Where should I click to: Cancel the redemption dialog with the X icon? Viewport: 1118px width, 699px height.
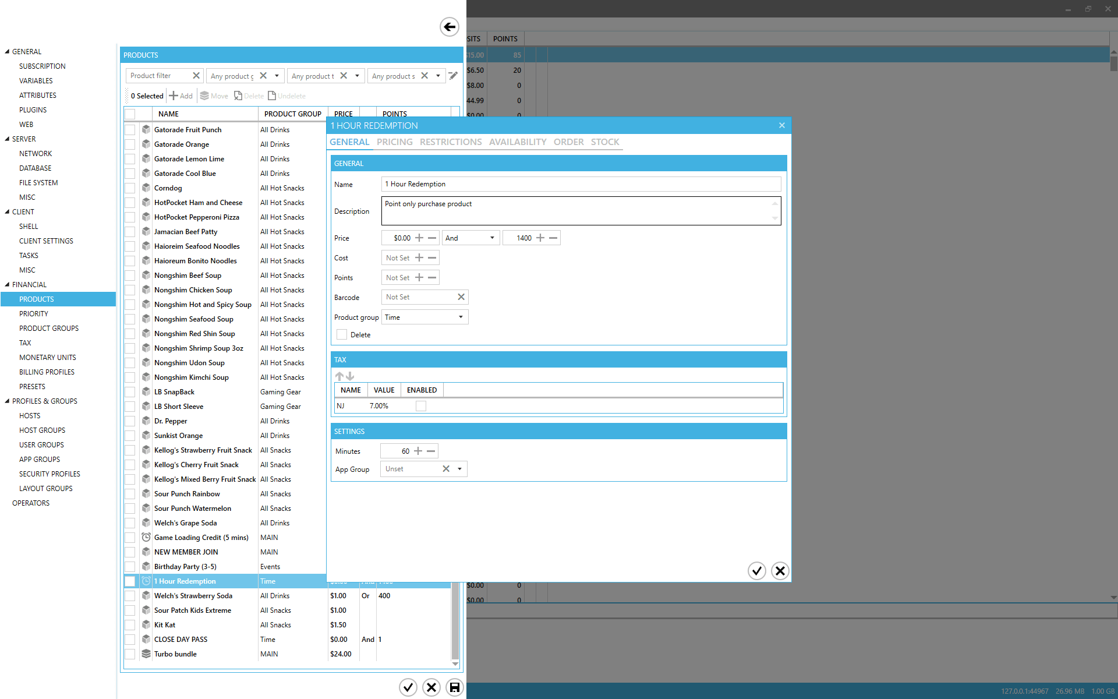coord(780,571)
